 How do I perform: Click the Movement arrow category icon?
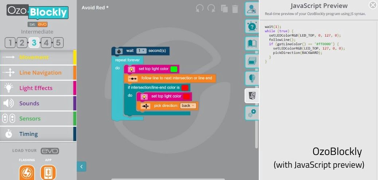click(x=8, y=57)
